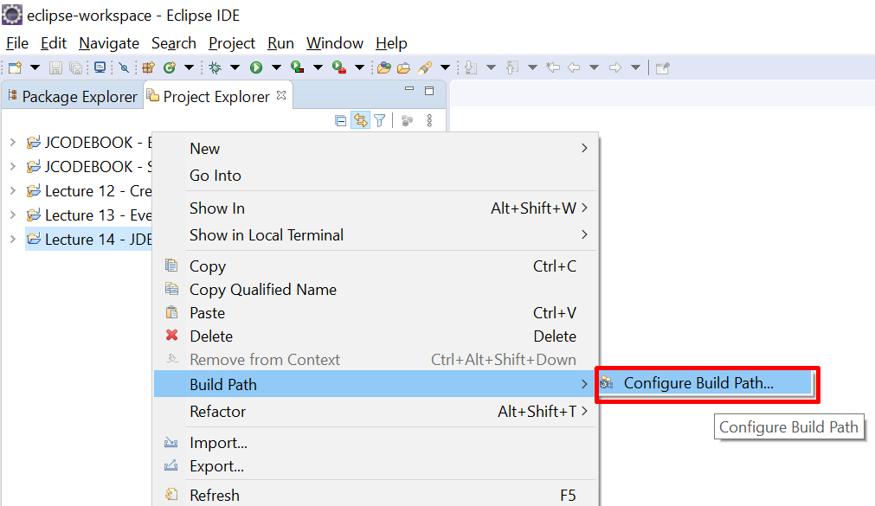The height and width of the screenshot is (506, 875).
Task: Click the Save toolbar icon
Action: click(55, 68)
